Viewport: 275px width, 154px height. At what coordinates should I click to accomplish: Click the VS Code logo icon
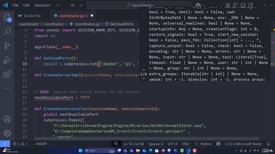pyautogui.click(x=5, y=5)
